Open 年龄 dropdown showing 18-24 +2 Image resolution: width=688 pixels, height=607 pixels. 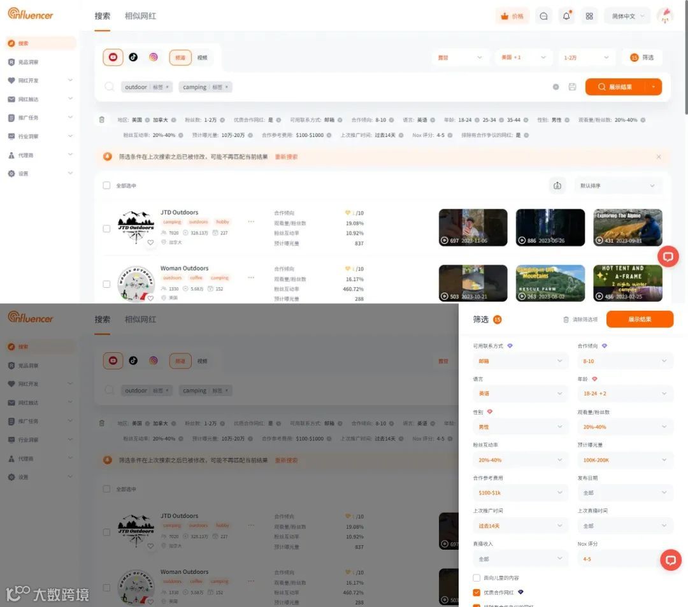click(x=625, y=394)
